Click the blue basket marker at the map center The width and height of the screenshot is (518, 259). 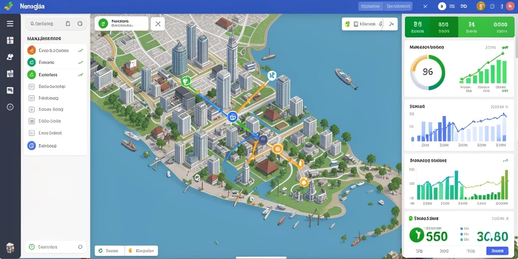233,116
